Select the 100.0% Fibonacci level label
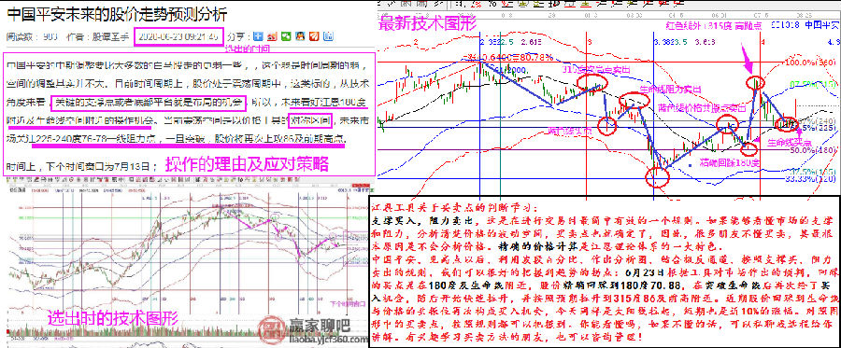841x348 pixels. coord(811,63)
